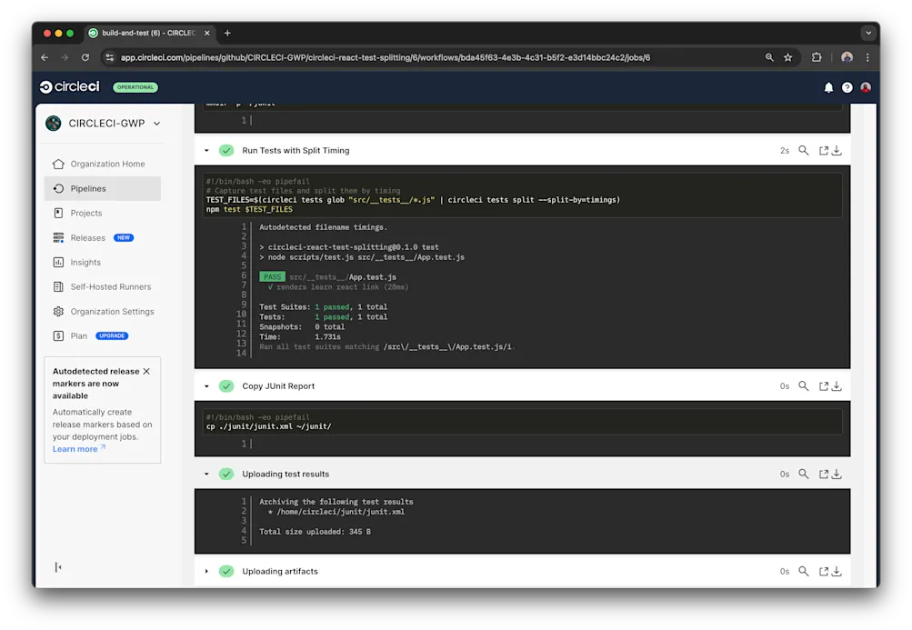Open the notifications bell

coord(828,87)
